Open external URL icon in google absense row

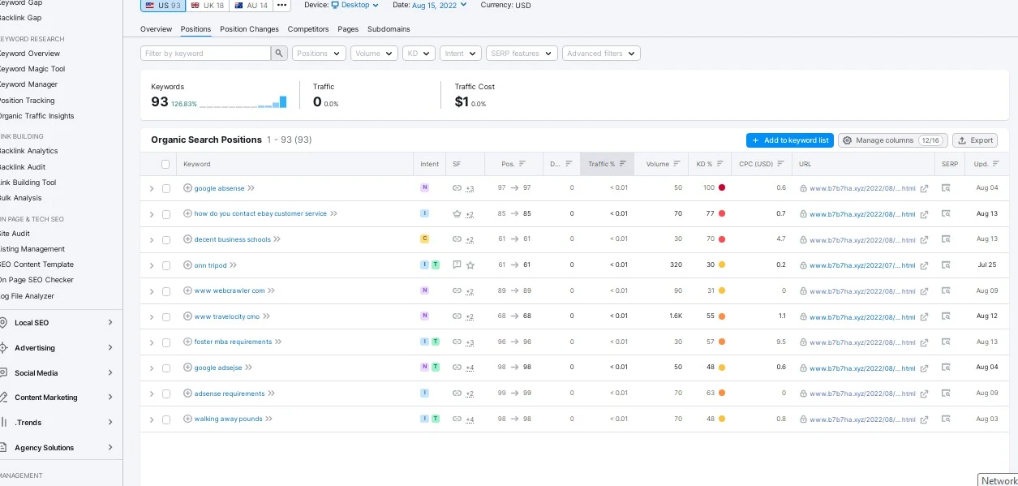point(924,188)
